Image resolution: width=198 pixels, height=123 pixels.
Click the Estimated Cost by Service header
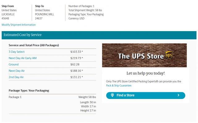[x=23, y=35]
